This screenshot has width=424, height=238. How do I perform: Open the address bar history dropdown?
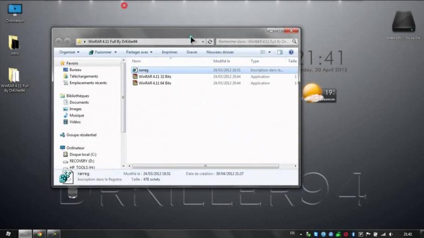point(203,41)
